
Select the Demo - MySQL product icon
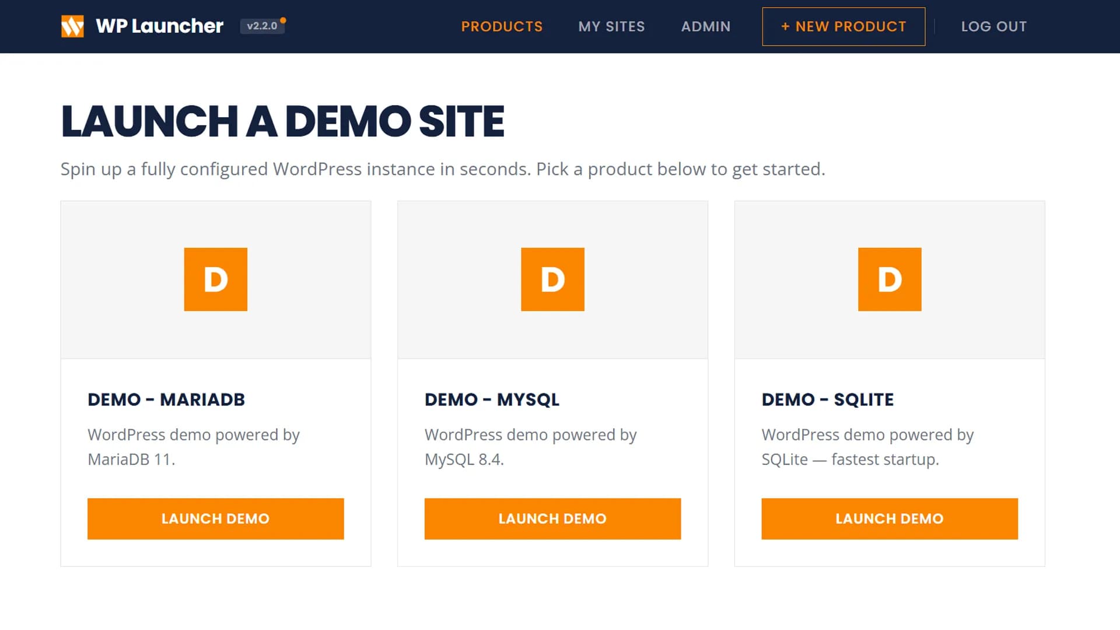point(552,279)
